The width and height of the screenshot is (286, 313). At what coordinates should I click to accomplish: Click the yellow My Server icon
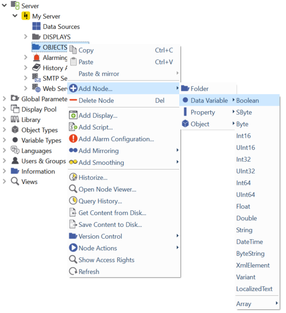(x=26, y=16)
